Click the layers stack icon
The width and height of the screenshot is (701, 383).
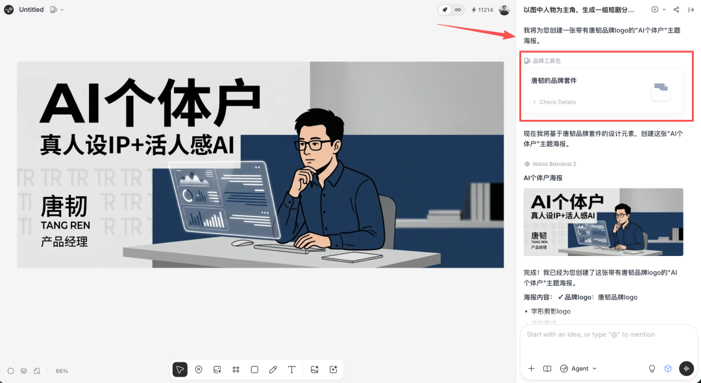23,371
